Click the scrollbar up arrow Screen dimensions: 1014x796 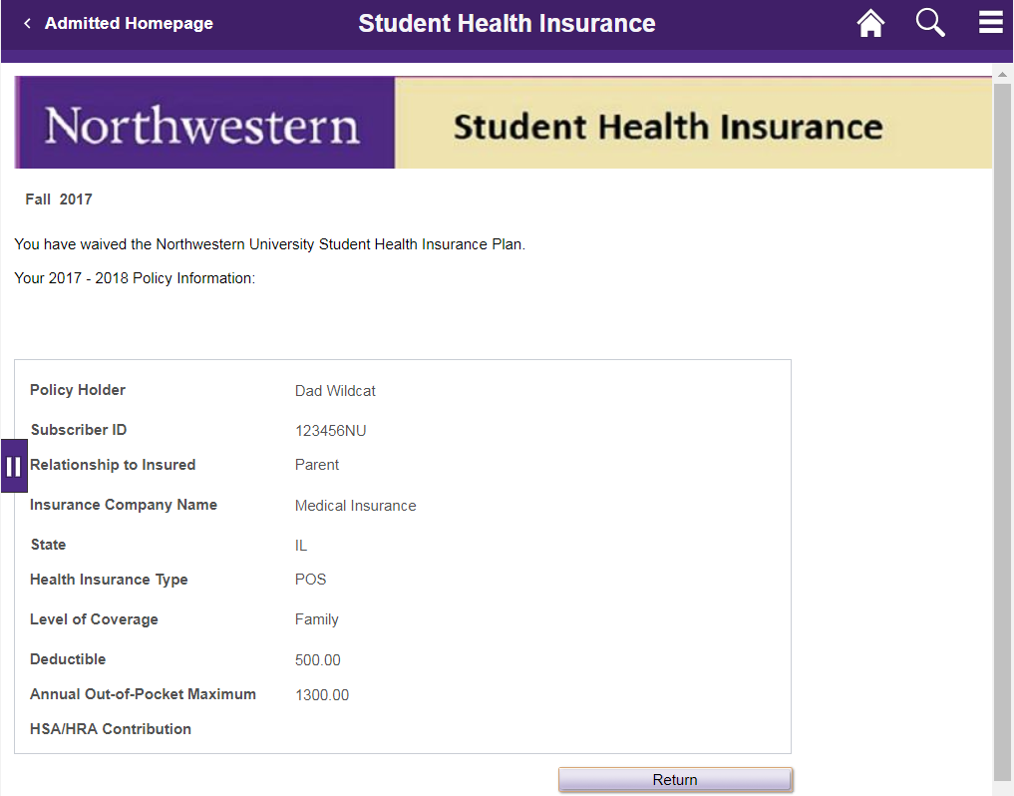[1002, 75]
